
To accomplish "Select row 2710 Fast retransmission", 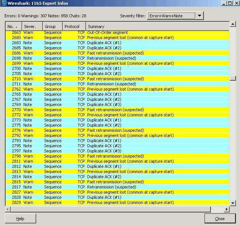I will (x=117, y=79).
